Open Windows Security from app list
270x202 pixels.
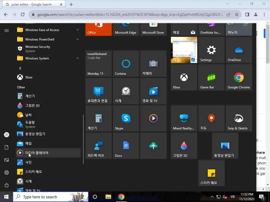[x=48, y=49]
